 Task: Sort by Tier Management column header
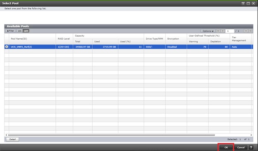tap(241, 39)
